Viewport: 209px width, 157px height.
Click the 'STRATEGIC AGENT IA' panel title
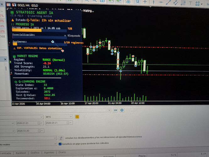click(35, 13)
